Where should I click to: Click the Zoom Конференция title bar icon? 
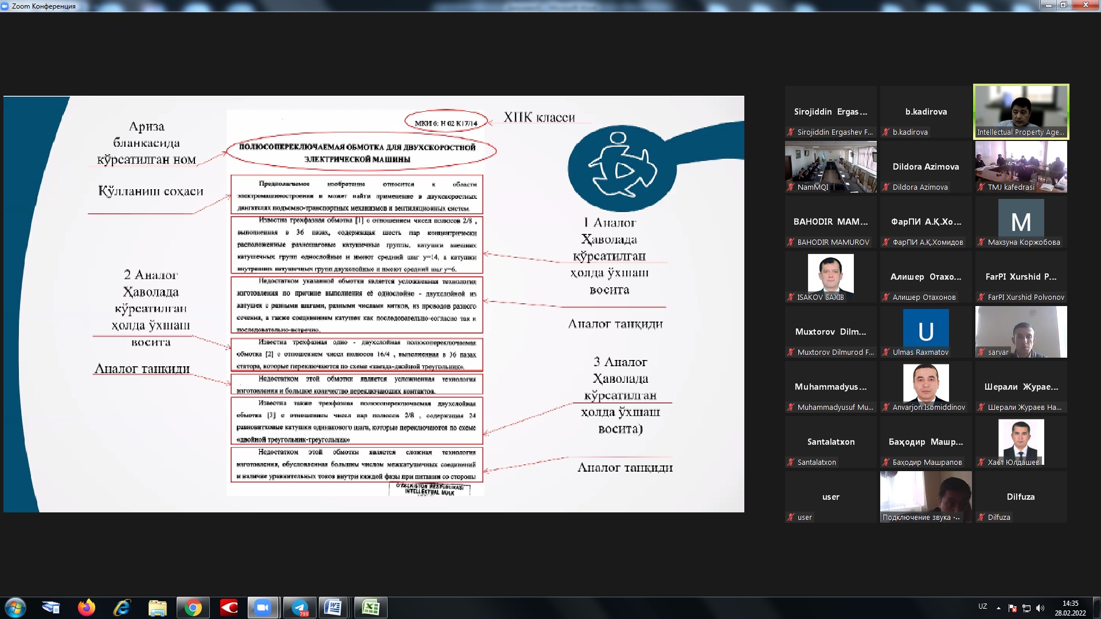pos(5,6)
